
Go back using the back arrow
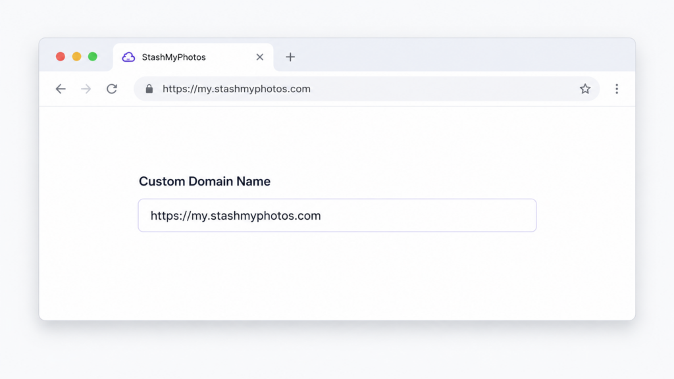coord(61,89)
